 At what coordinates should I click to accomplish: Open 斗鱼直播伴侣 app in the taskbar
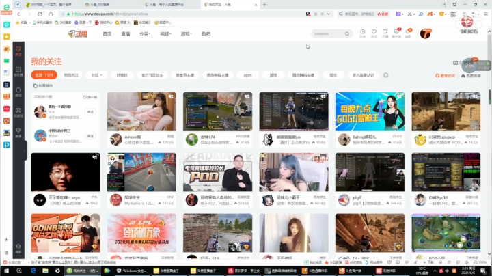[316, 271]
